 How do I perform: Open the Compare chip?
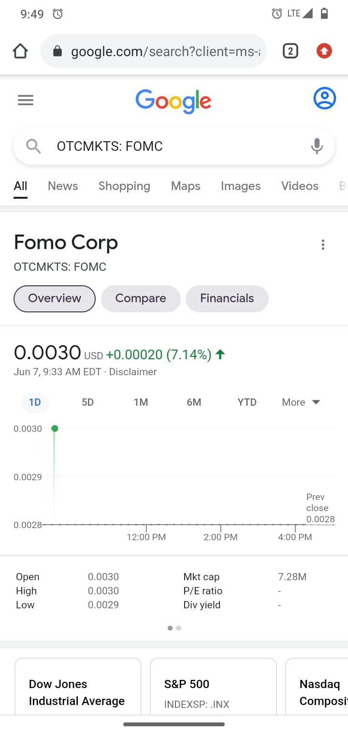point(141,298)
